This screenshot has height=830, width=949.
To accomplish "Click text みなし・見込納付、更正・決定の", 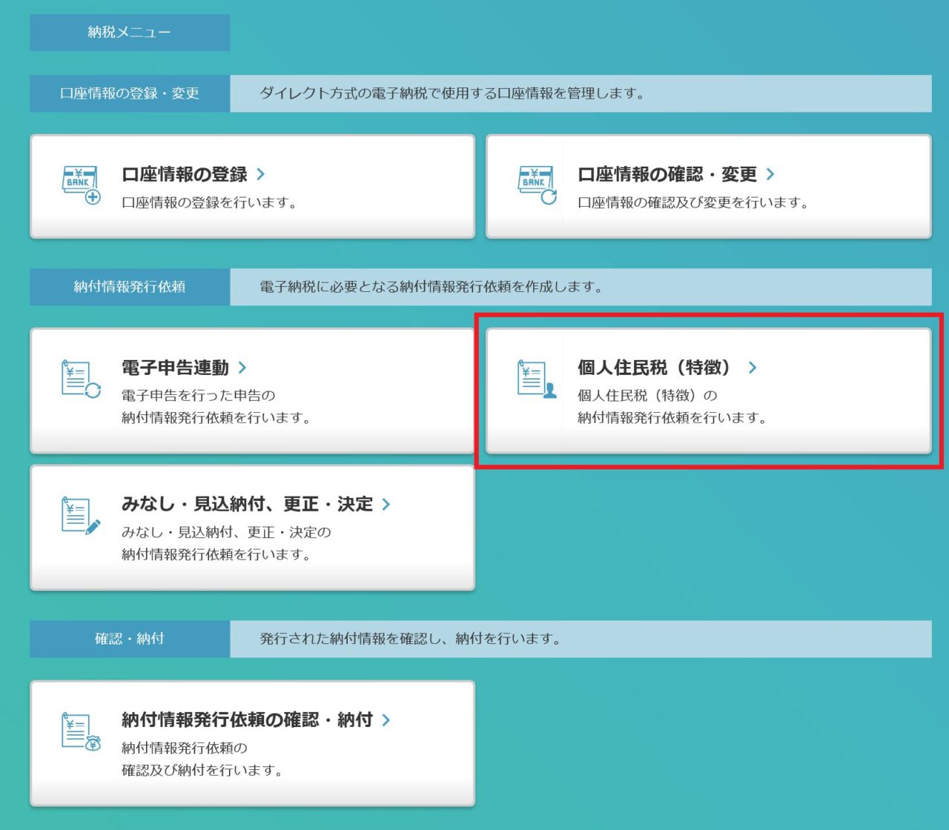I will tap(226, 532).
